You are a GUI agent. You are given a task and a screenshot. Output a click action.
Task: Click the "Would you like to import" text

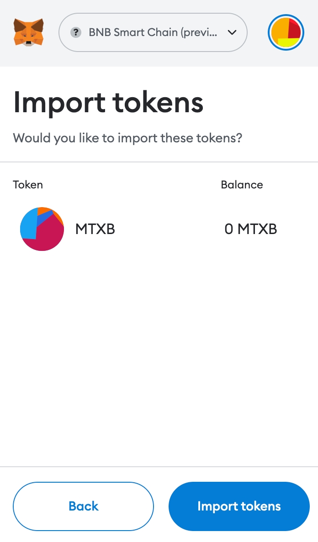pyautogui.click(x=127, y=138)
